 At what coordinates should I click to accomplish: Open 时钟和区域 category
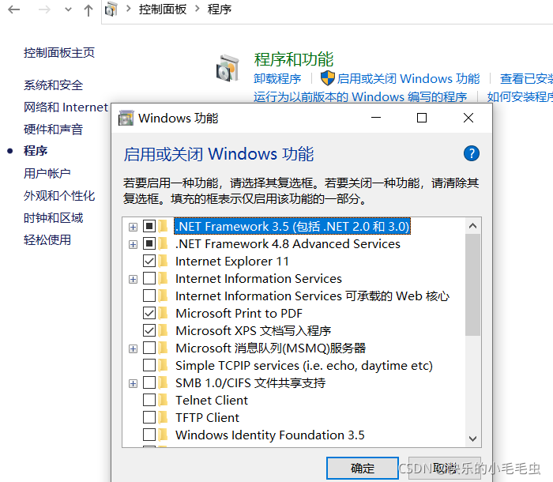click(53, 218)
